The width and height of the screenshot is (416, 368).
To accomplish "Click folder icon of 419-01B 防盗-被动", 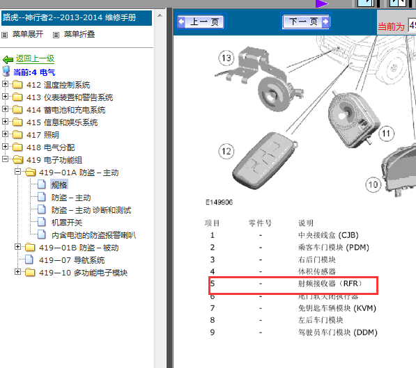I will (30, 248).
